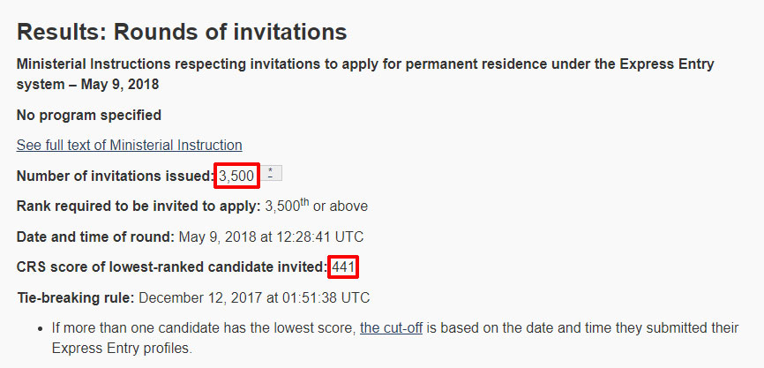
Task: Click the Express Entry profiles text
Action: coord(121,348)
